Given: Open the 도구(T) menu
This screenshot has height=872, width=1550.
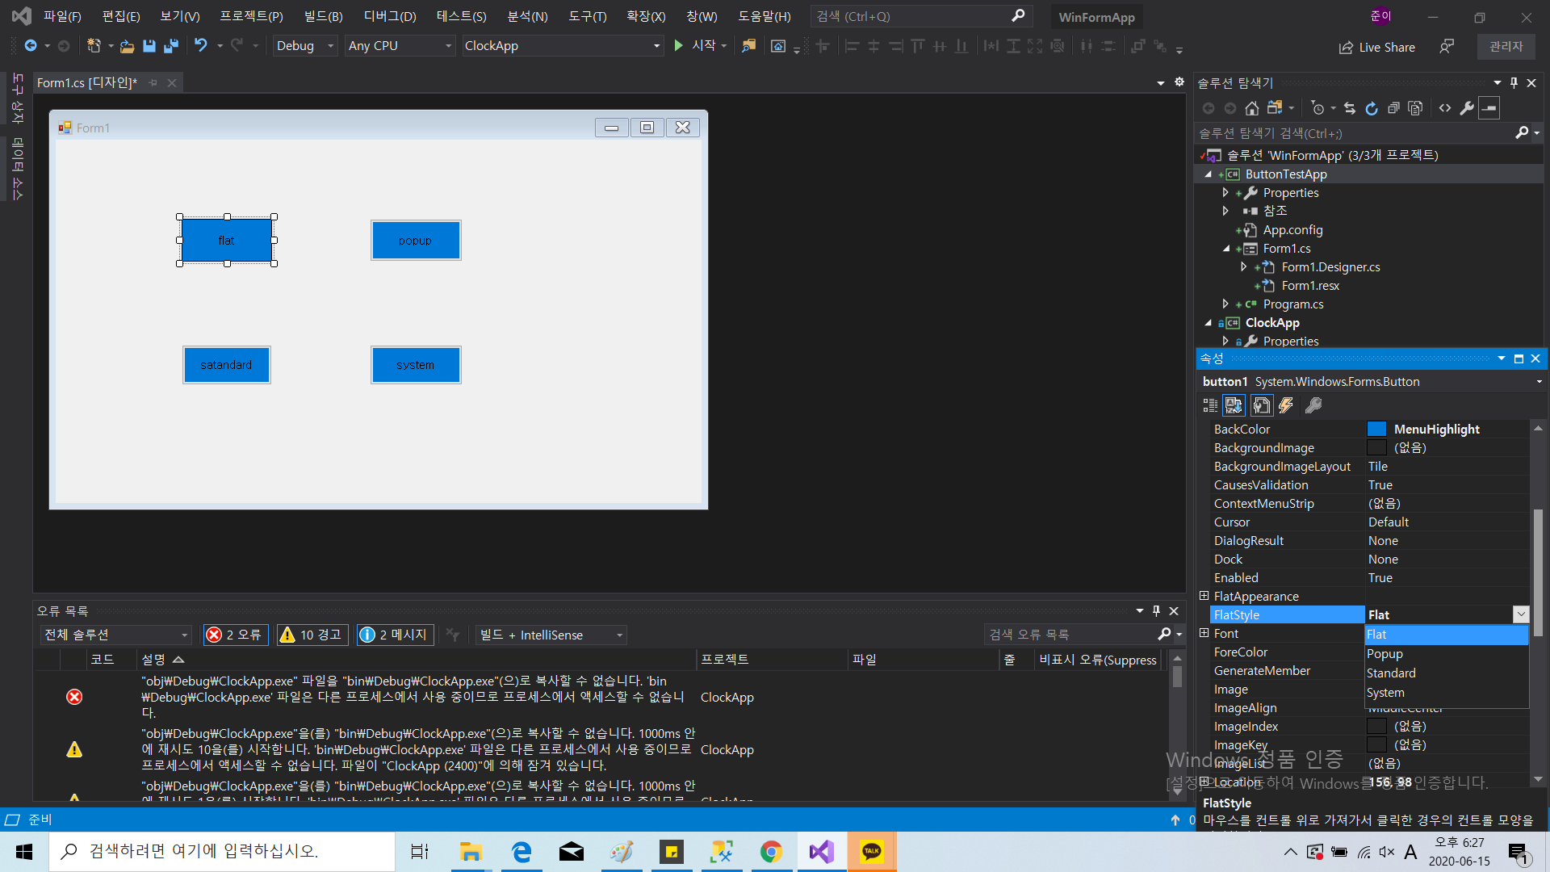Looking at the screenshot, I should [x=588, y=16].
